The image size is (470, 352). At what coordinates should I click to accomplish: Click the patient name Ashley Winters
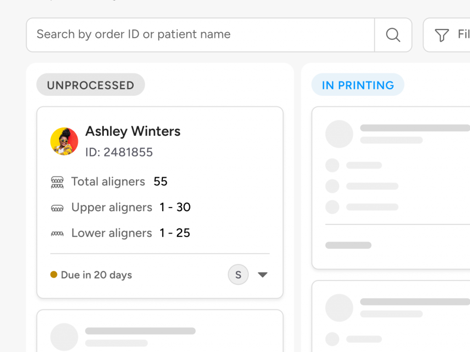coord(133,132)
